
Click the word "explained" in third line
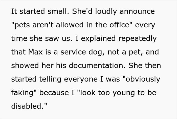[x=98, y=38]
